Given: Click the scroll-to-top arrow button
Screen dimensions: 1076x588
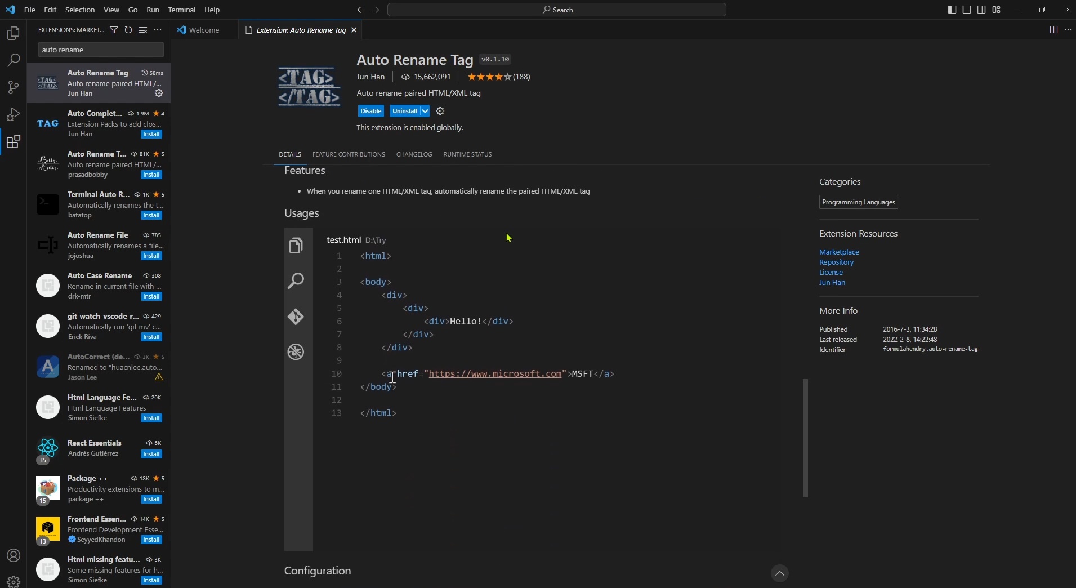Looking at the screenshot, I should click(780, 573).
